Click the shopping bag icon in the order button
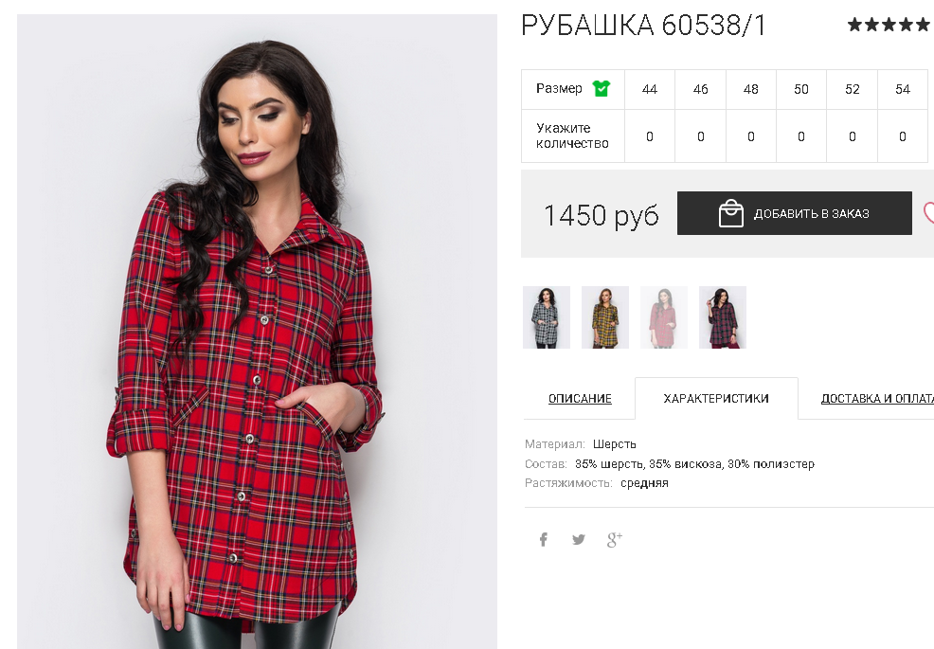934x649 pixels. point(731,213)
